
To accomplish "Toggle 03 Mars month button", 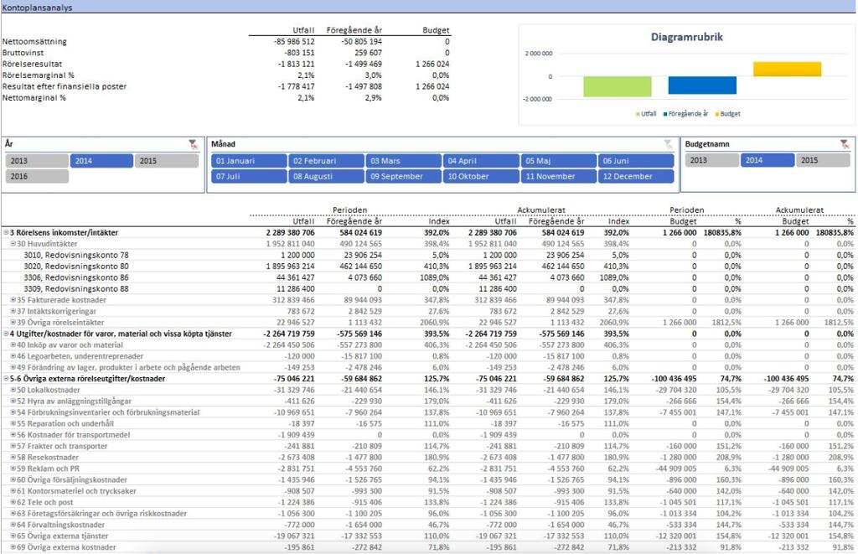I will pos(404,160).
